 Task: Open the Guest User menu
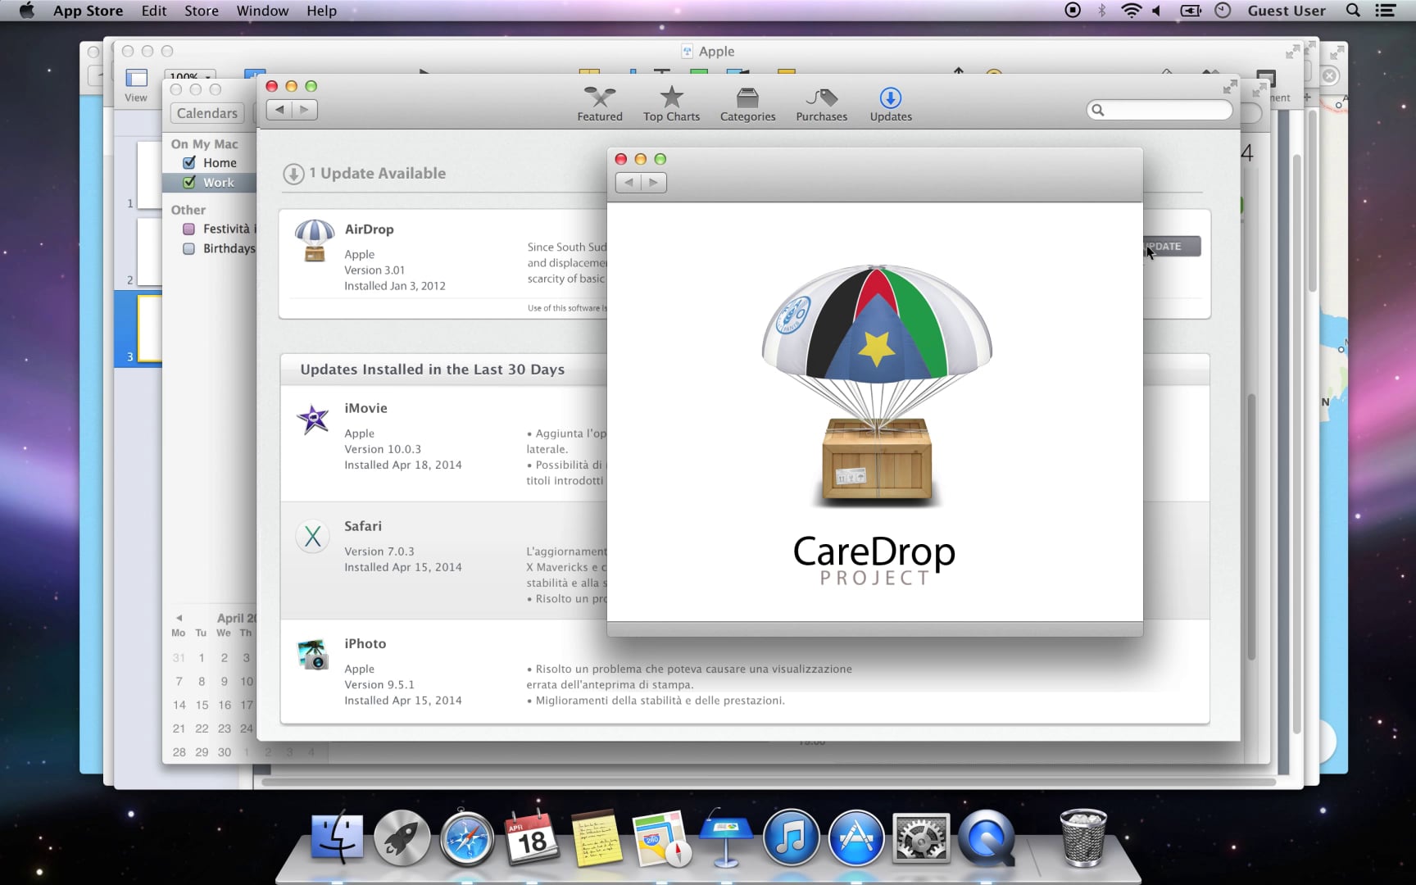pos(1287,11)
